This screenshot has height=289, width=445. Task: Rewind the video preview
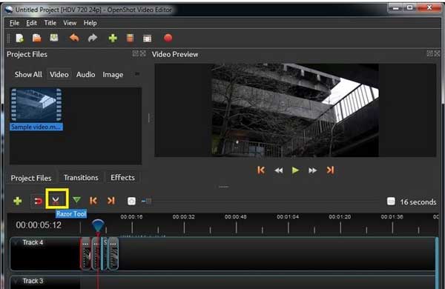pyautogui.click(x=279, y=170)
